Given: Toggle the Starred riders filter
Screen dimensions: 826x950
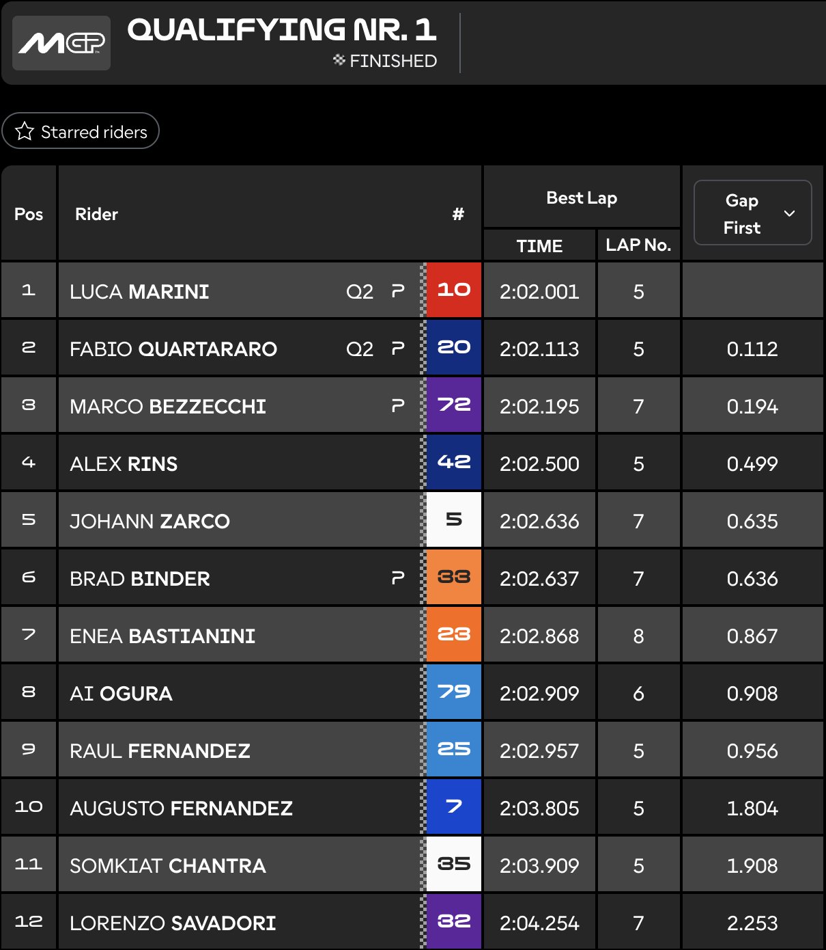Looking at the screenshot, I should (81, 131).
